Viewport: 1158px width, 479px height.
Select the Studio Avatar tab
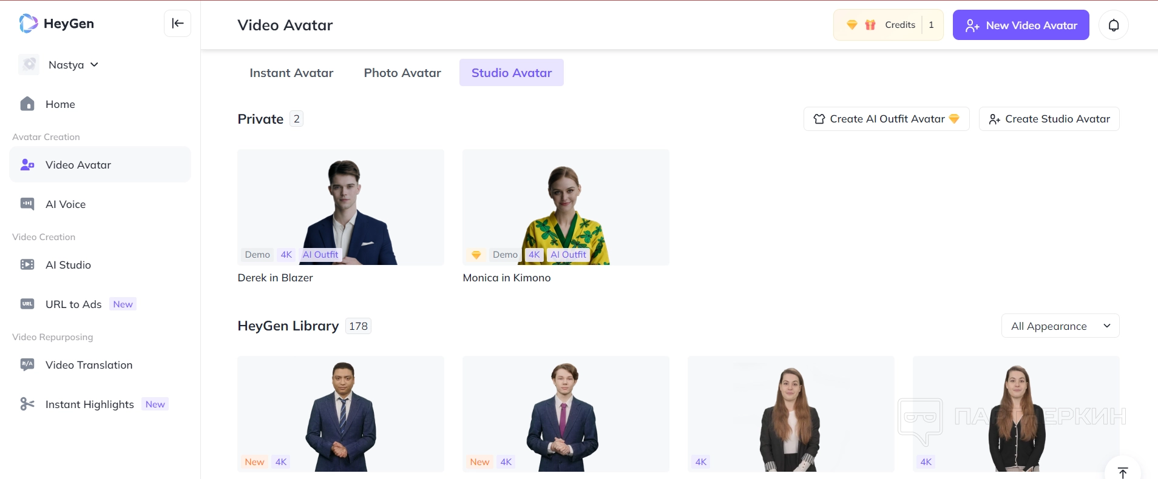[511, 73]
